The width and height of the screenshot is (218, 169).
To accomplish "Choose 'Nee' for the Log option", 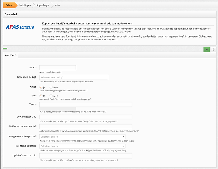I will tap(51, 96).
